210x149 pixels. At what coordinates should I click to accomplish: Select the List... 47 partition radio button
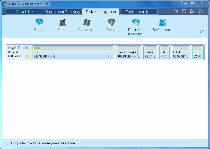click(165, 56)
